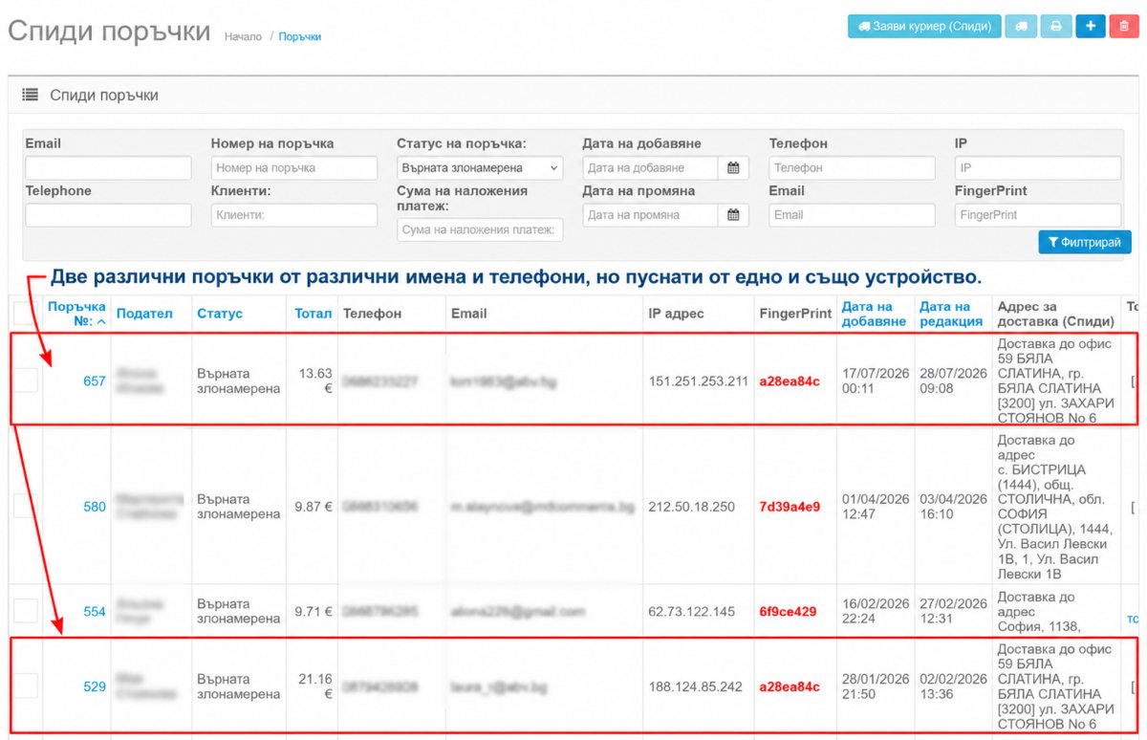The image size is (1147, 740).
Task: Click total 13.63 € cell
Action: coord(314,381)
